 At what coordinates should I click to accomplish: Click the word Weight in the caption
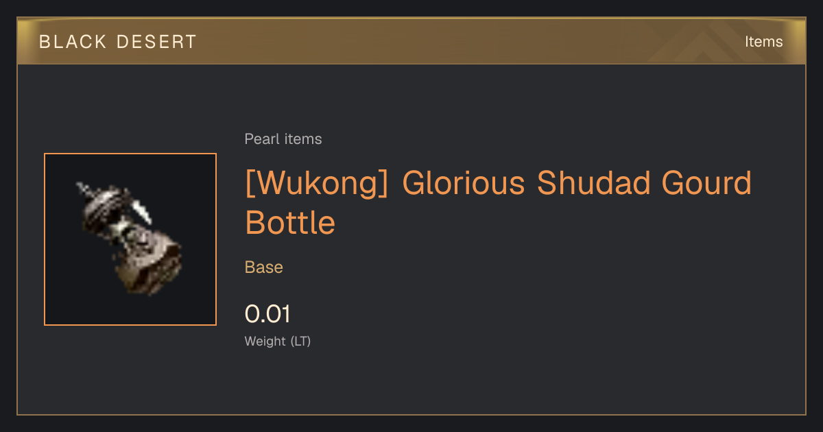point(265,341)
